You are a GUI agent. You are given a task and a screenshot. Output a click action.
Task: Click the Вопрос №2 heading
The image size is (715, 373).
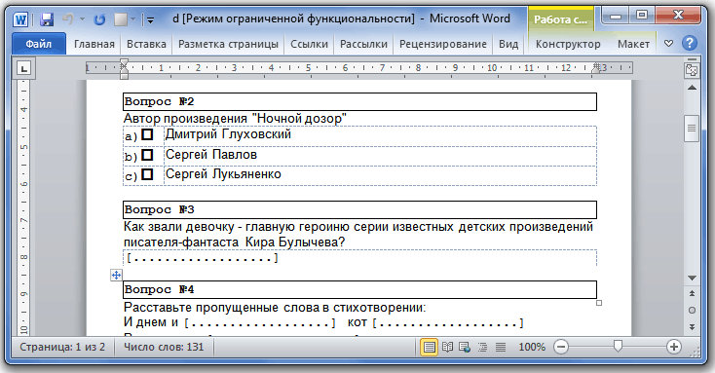click(159, 101)
